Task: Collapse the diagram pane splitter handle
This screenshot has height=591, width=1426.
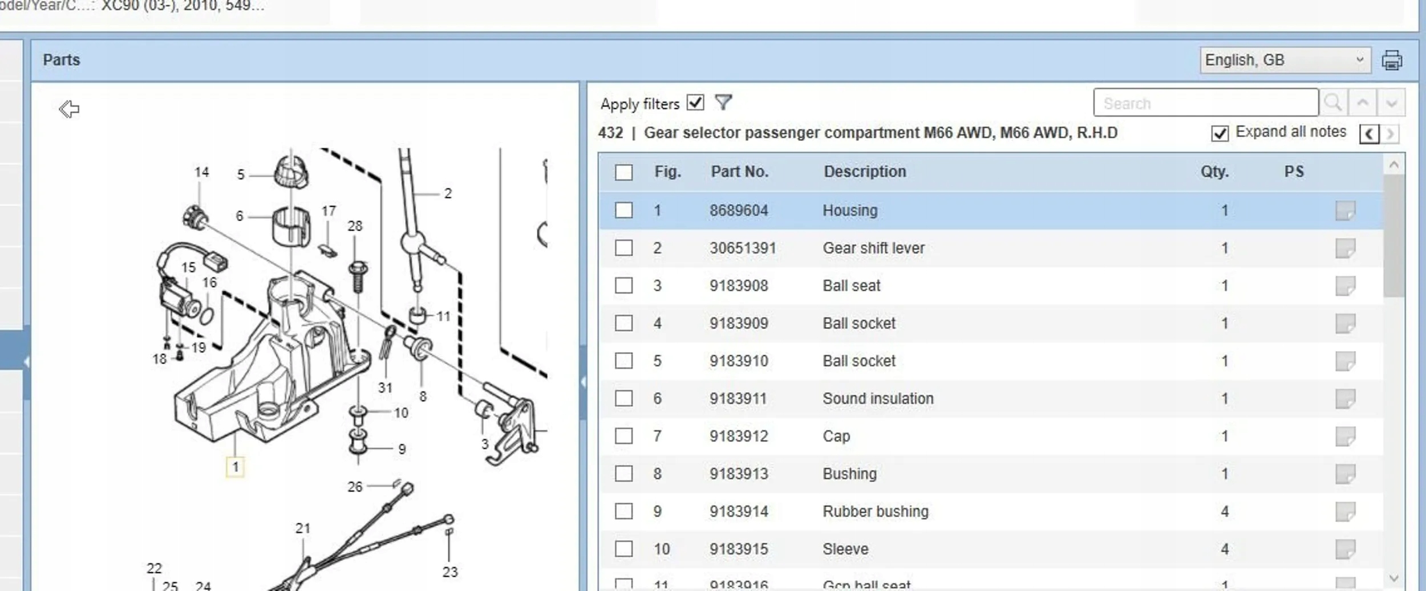Action: [583, 382]
